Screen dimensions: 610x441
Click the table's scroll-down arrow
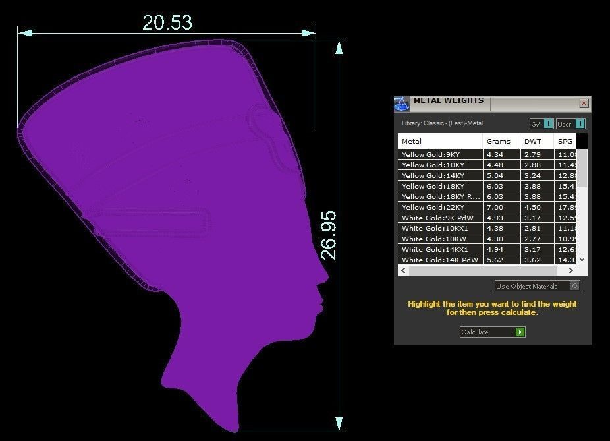pos(582,260)
